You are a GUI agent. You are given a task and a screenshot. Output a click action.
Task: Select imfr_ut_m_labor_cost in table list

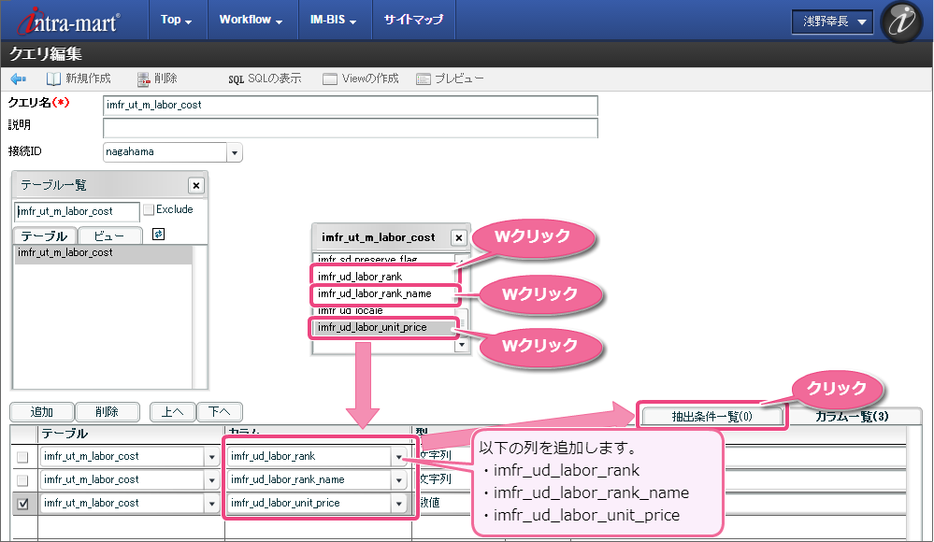103,253
